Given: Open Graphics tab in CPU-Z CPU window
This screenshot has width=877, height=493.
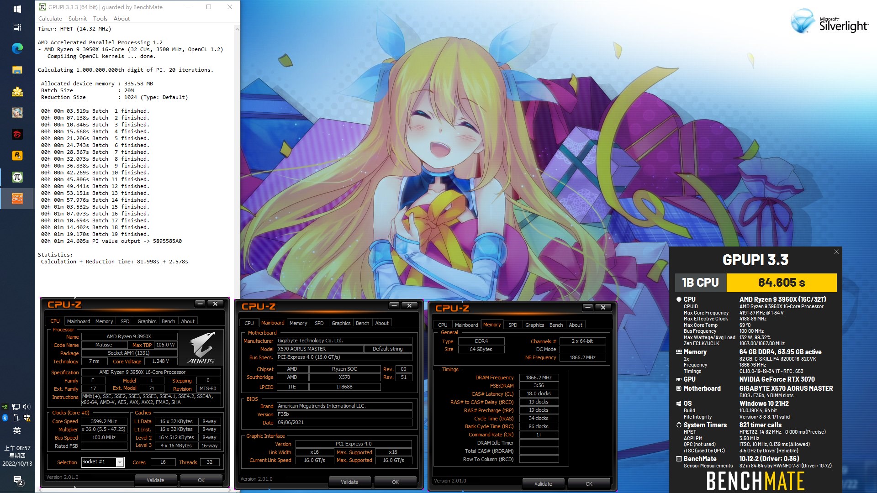Looking at the screenshot, I should click(x=147, y=321).
